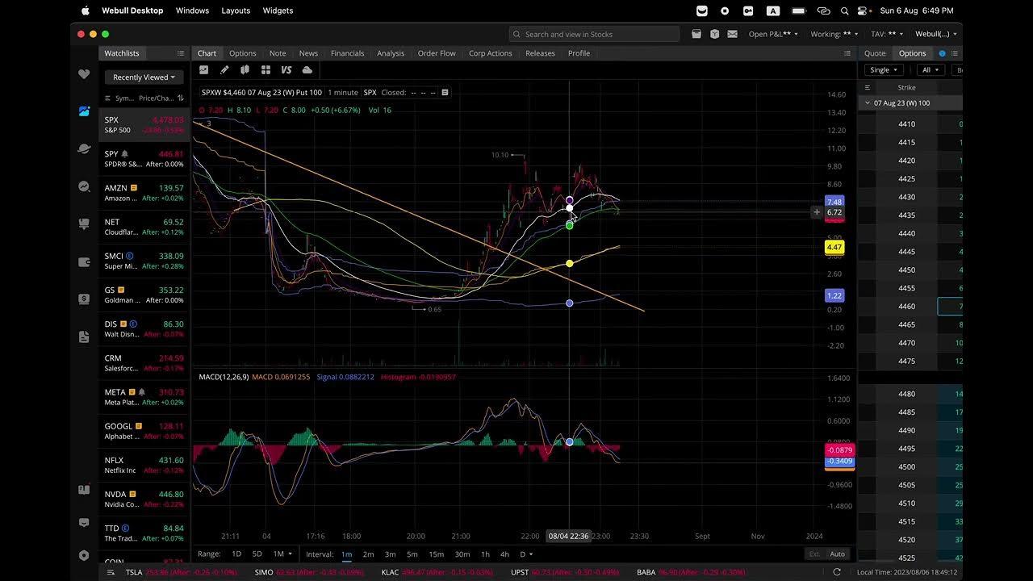
Task: Open the chart type selector icon
Action: click(203, 70)
